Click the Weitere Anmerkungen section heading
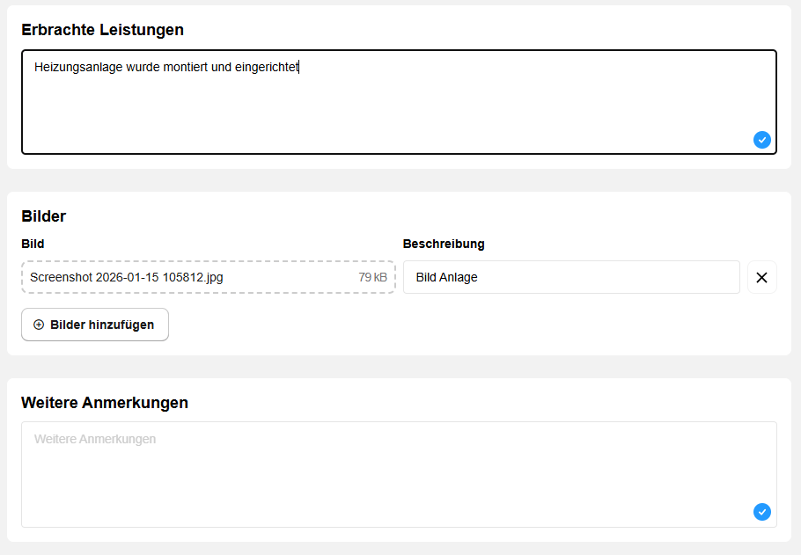 pos(105,403)
